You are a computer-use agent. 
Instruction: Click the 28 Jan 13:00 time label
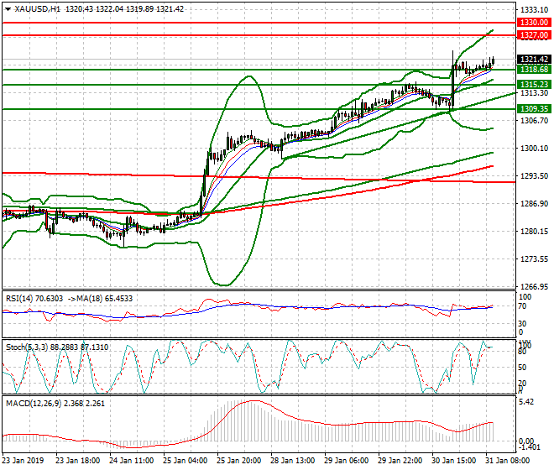click(292, 461)
